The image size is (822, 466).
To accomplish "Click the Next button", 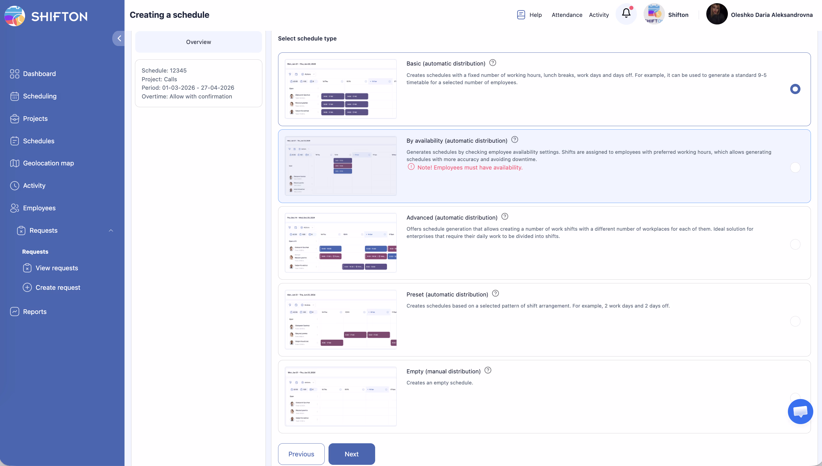I will [351, 454].
